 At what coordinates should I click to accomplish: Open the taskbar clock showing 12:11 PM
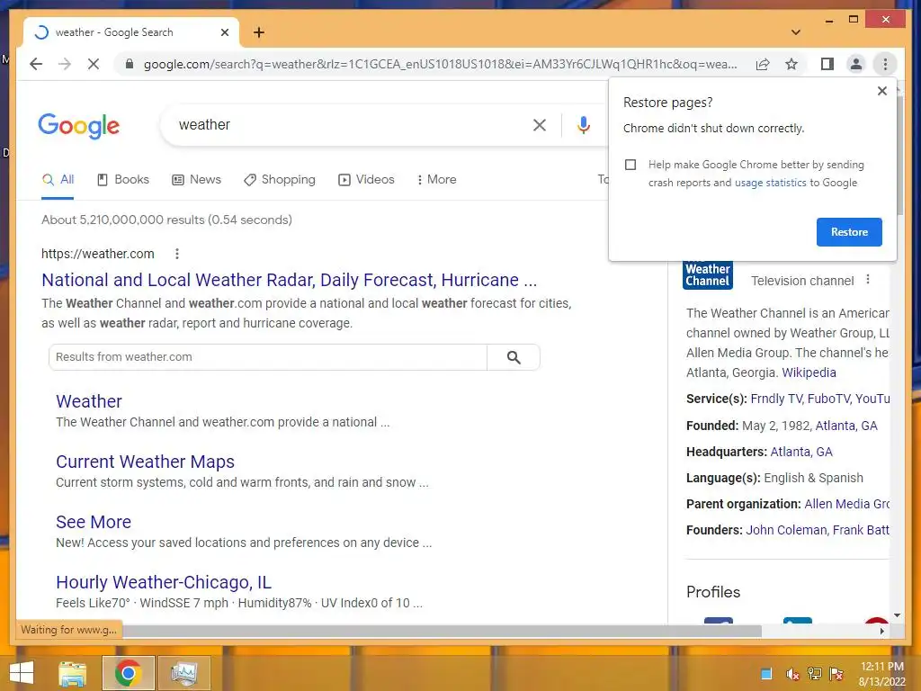pyautogui.click(x=881, y=674)
